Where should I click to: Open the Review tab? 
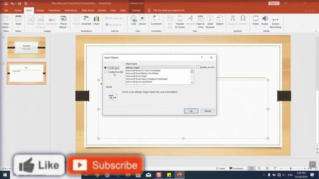pos(102,10)
